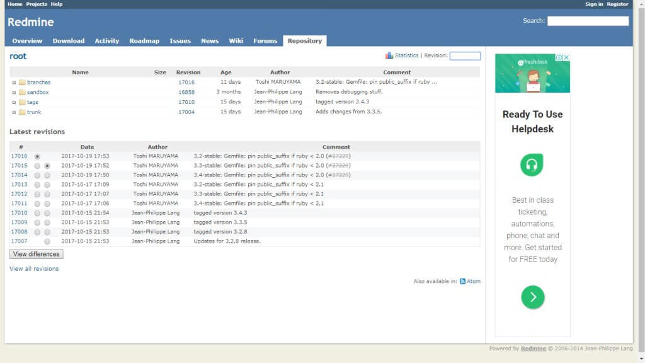Focus the Search text box
645x363 pixels.
tap(588, 21)
